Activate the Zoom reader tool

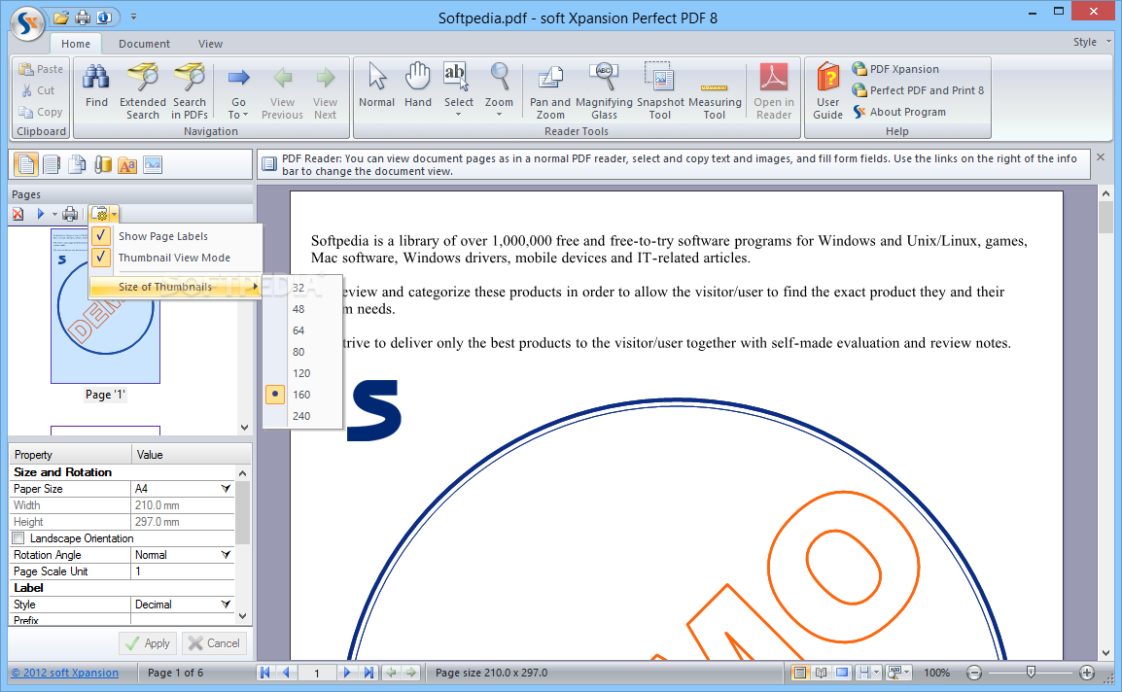[499, 89]
